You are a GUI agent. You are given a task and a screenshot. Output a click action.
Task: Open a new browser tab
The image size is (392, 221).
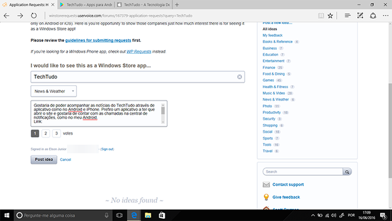tap(177, 4)
